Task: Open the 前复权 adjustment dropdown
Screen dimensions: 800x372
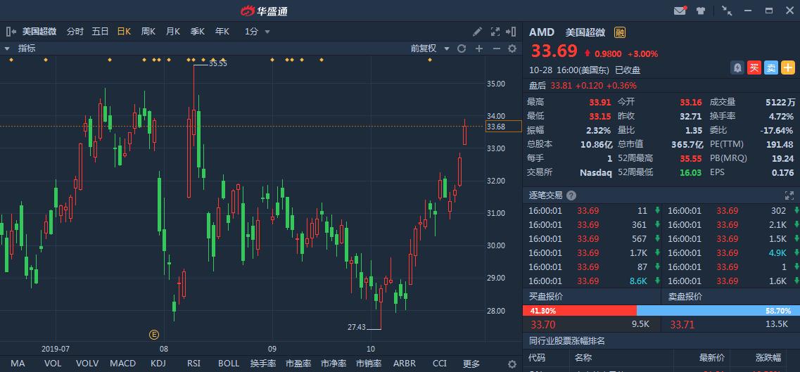Action: 430,49
